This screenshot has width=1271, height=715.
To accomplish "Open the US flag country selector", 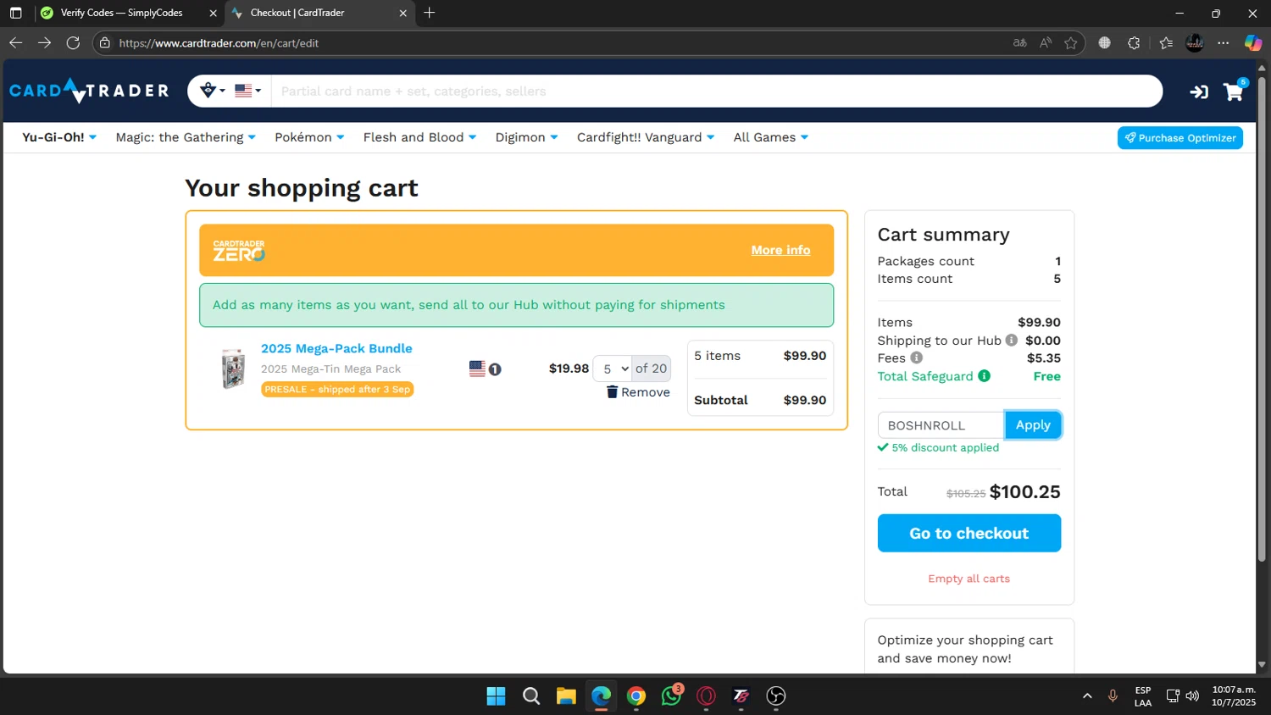I will (x=247, y=91).
